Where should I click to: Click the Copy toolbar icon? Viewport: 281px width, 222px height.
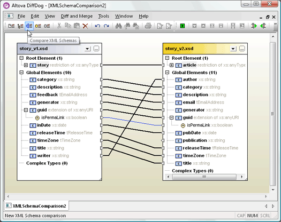(68, 26)
